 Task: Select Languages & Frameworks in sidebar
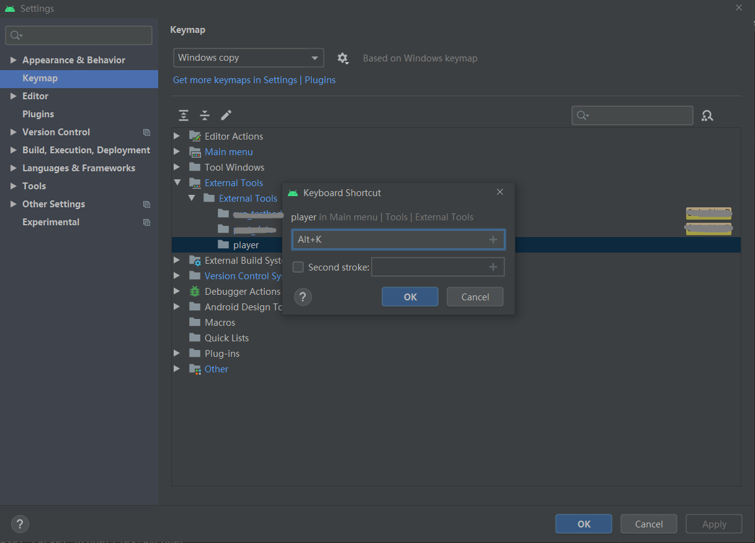coord(79,168)
